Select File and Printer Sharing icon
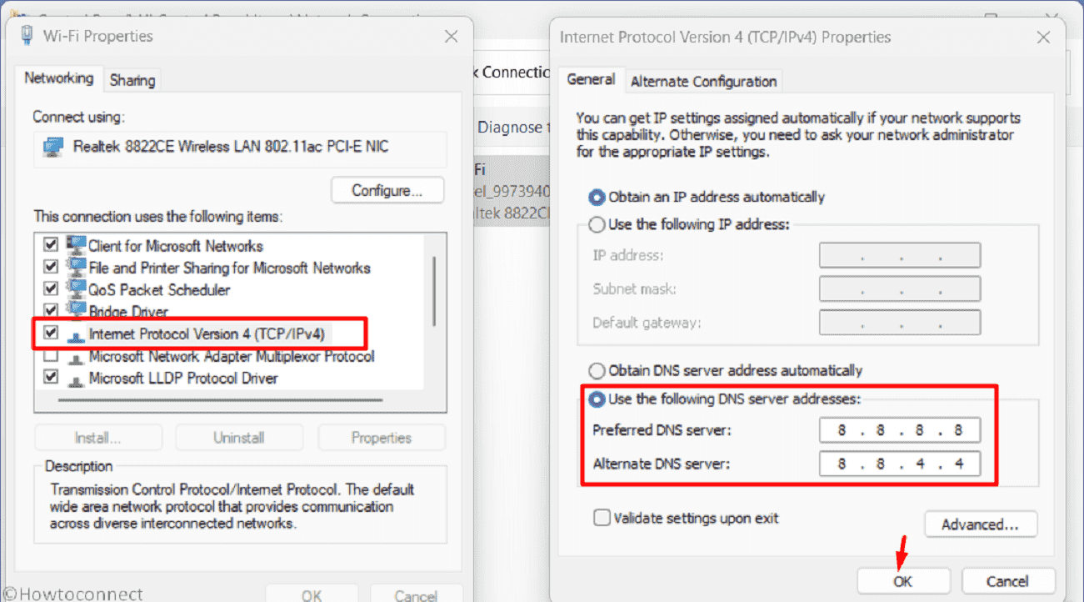 coord(77,268)
